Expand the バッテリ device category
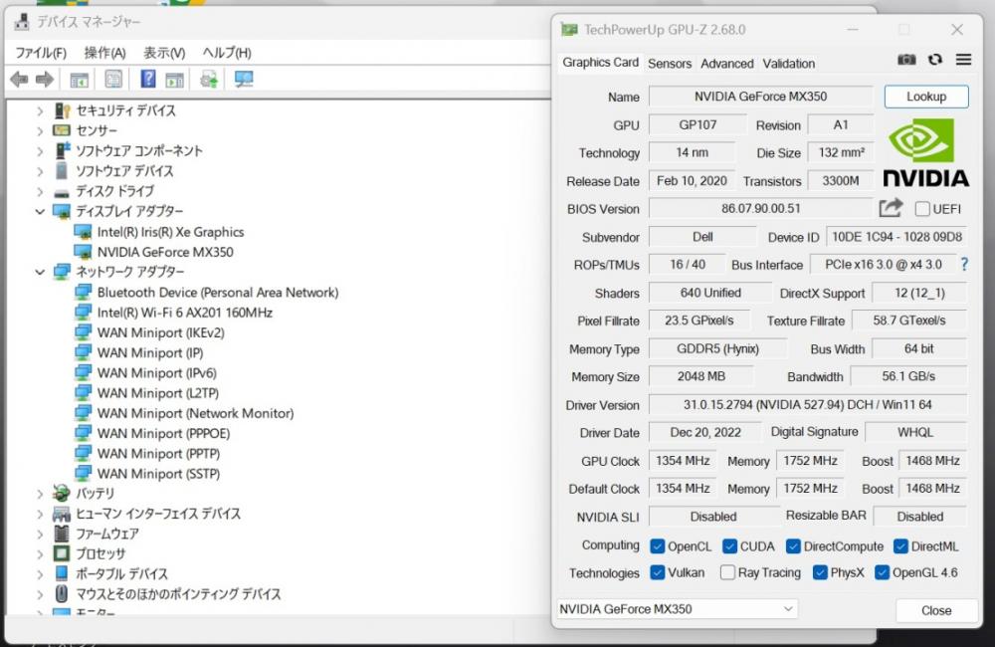The width and height of the screenshot is (995, 647). (x=41, y=494)
